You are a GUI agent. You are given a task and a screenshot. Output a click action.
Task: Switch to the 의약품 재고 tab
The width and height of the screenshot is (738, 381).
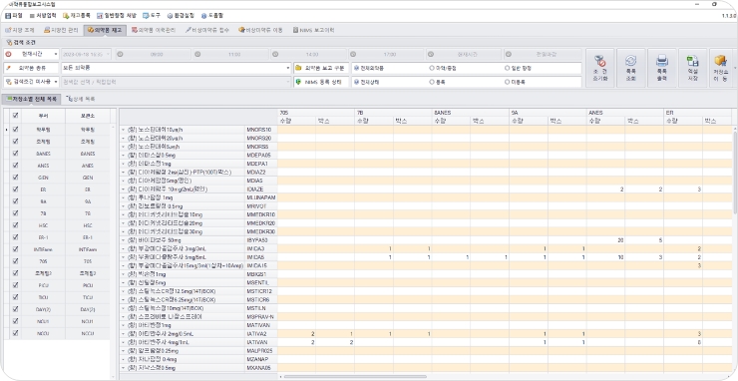pyautogui.click(x=105, y=30)
